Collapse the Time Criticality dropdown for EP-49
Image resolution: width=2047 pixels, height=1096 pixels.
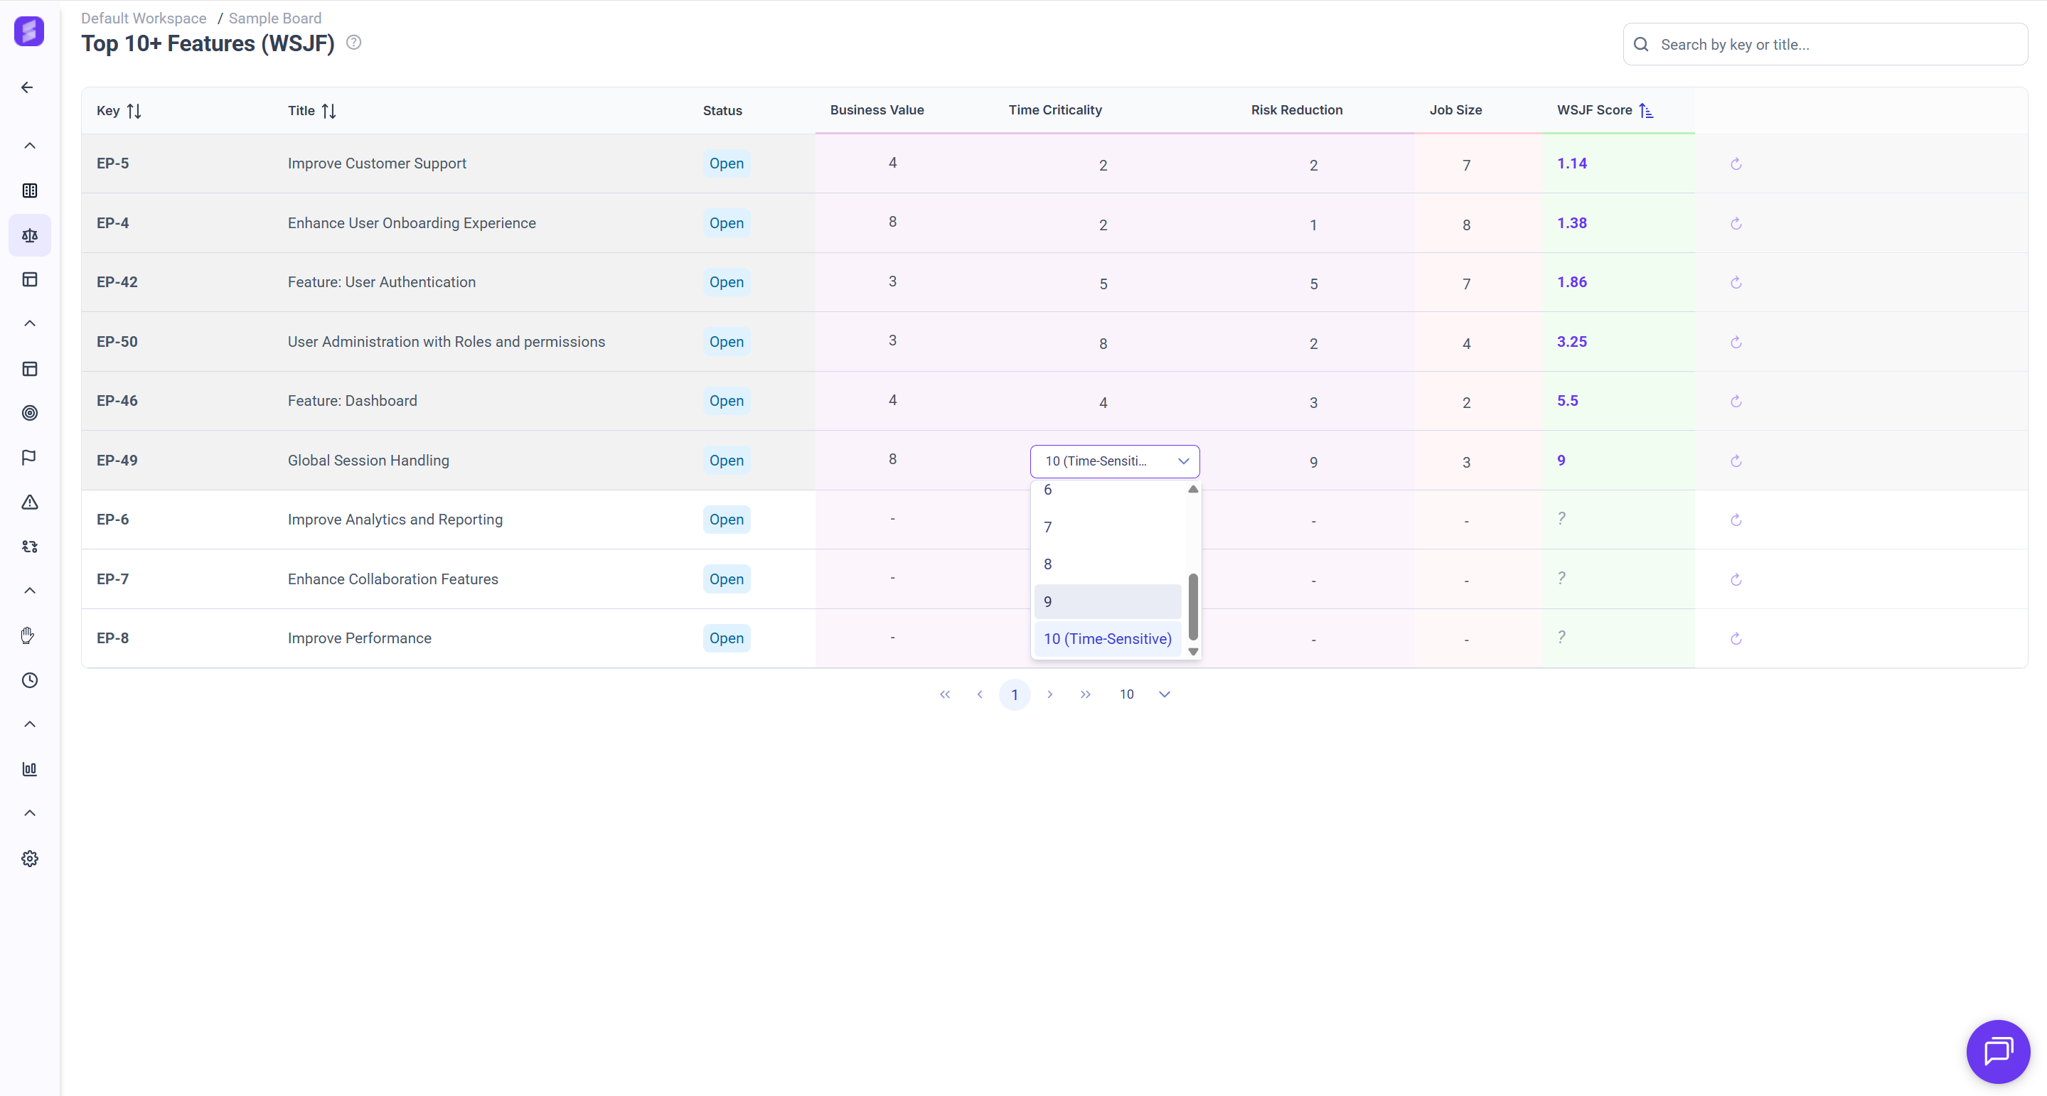point(1182,461)
